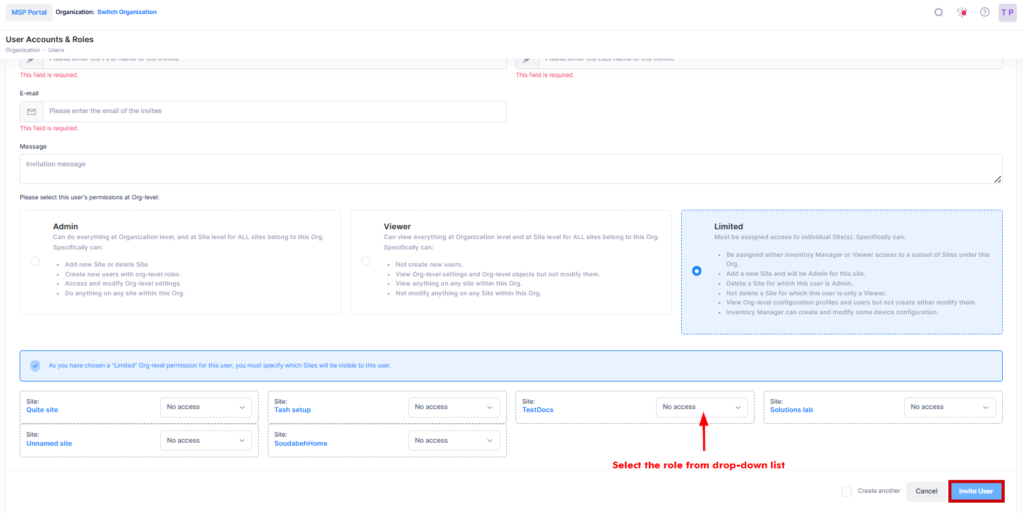
Task: Expand the Solutions lab access dropdown
Action: (x=949, y=407)
